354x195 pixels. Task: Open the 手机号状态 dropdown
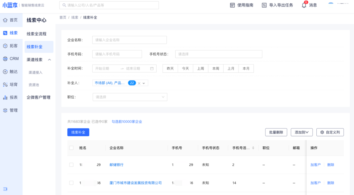(218, 54)
